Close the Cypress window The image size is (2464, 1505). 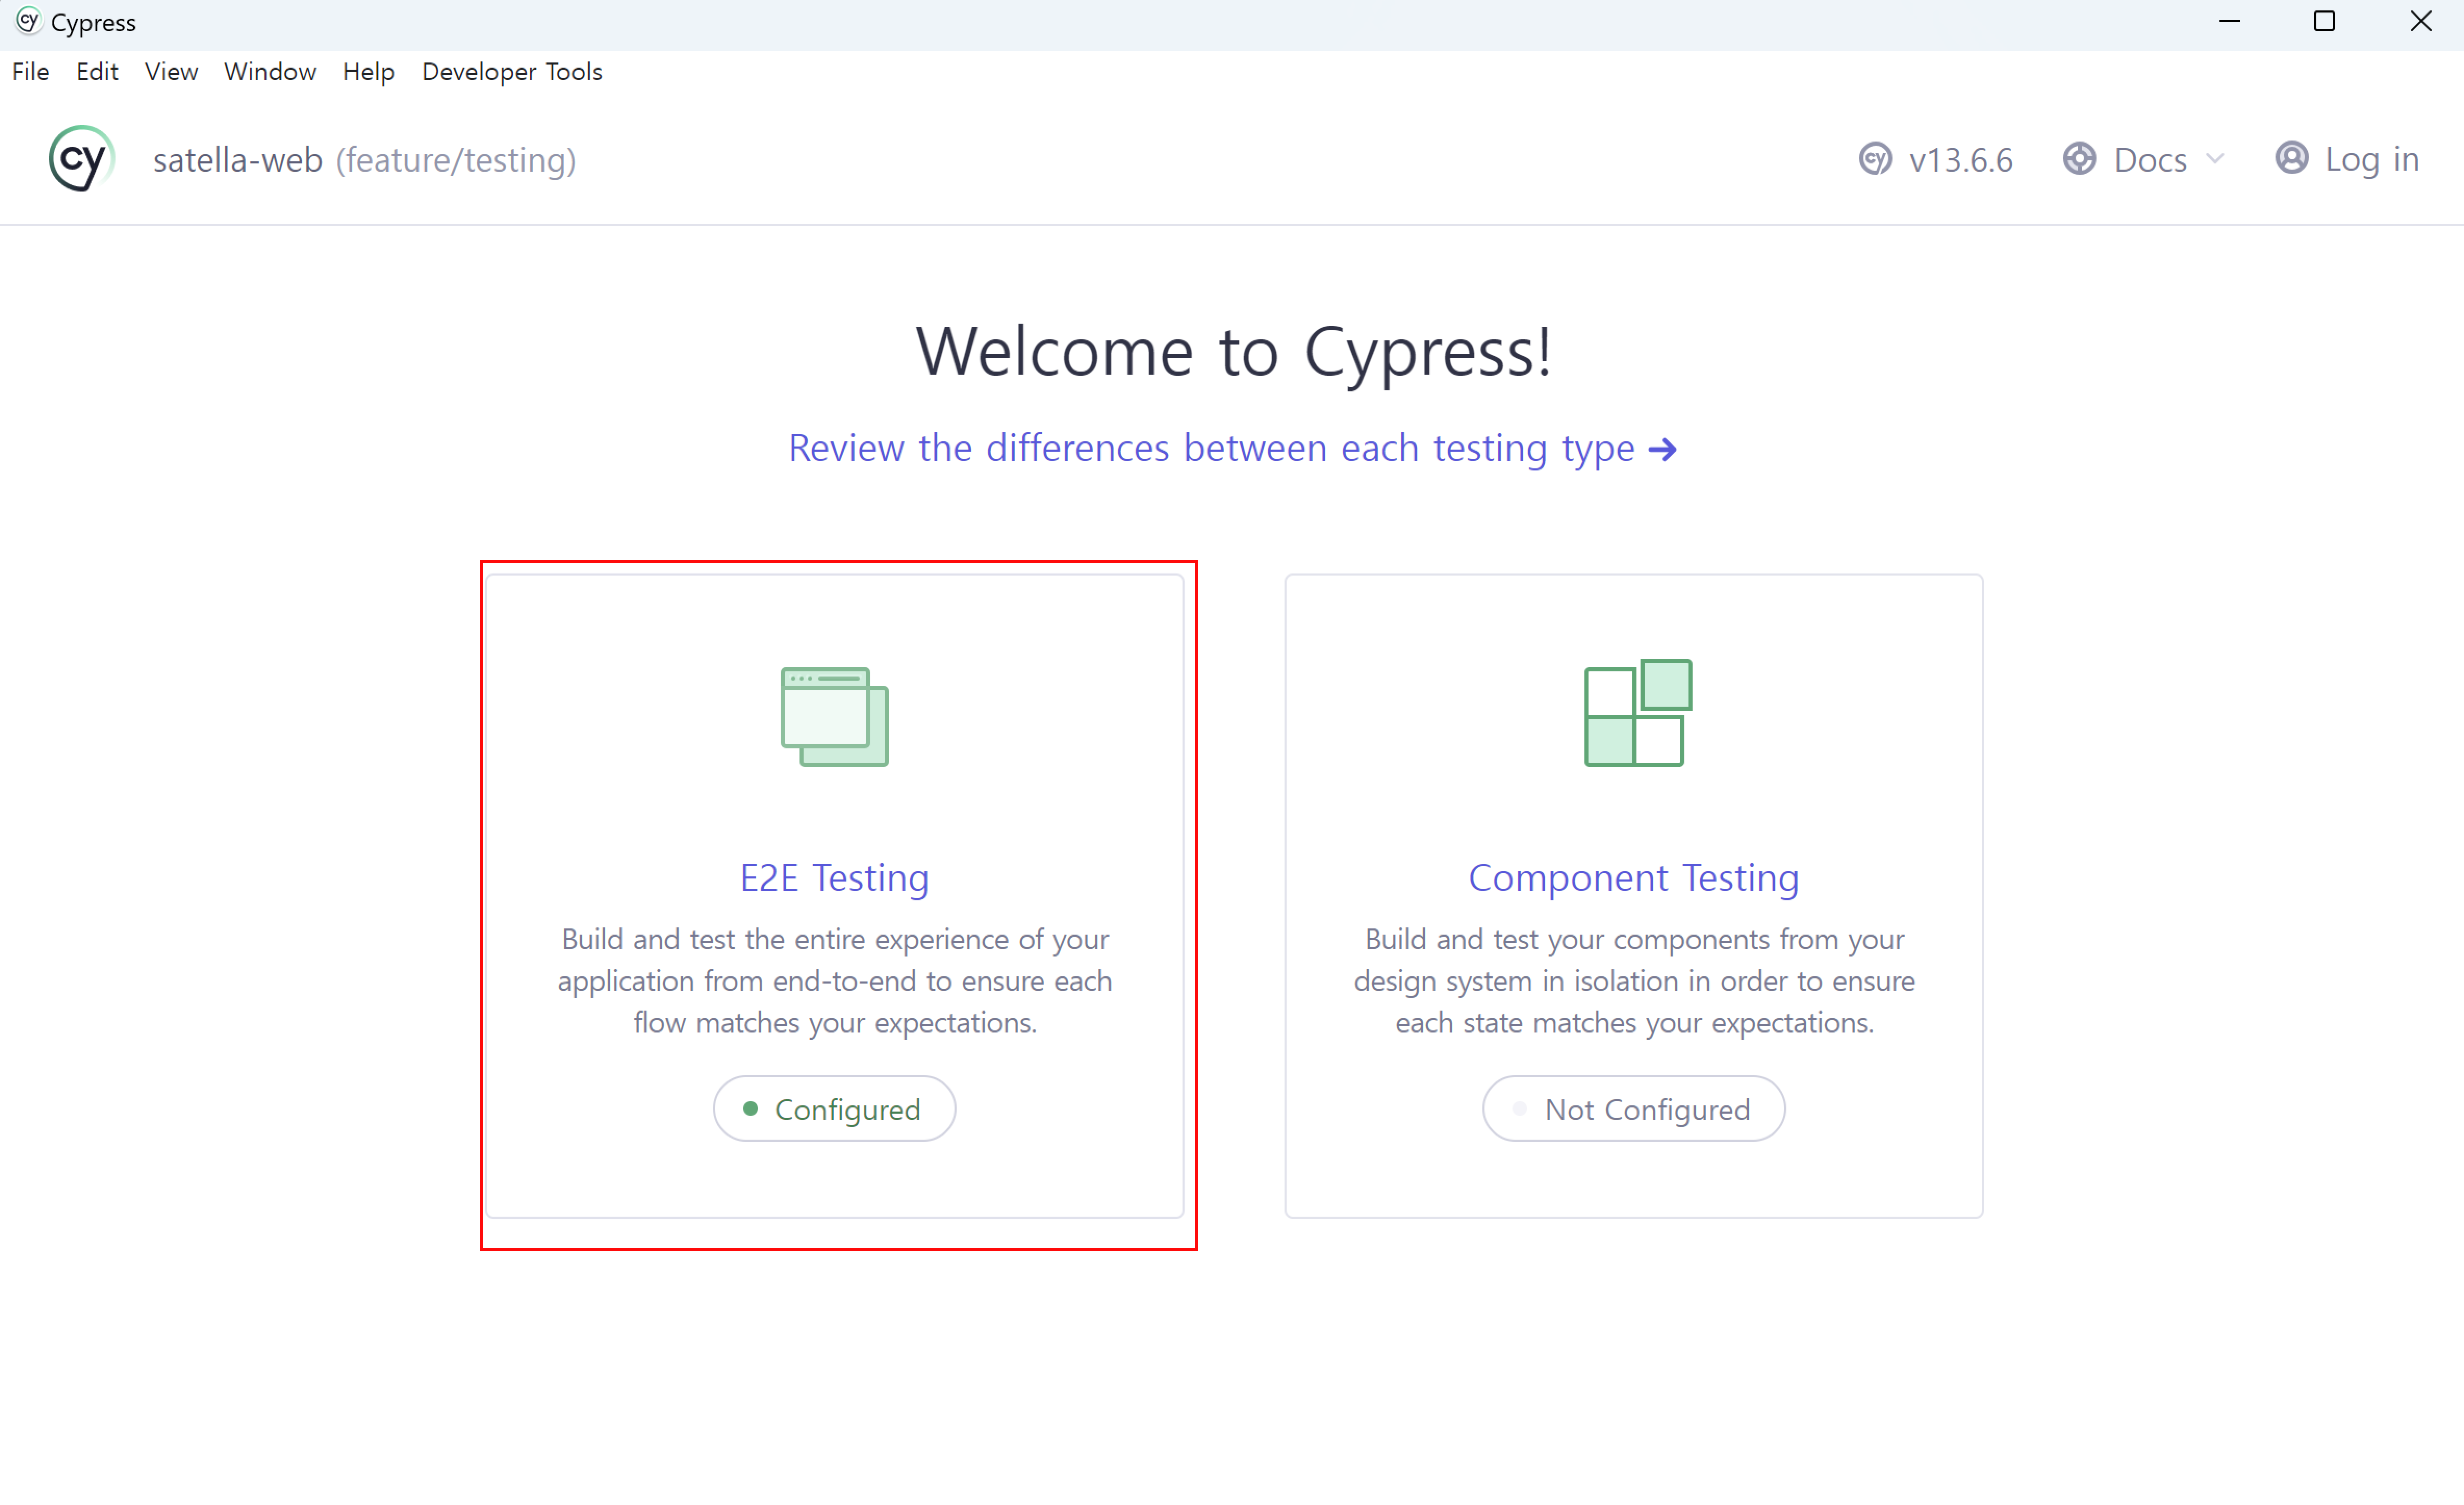click(2420, 22)
